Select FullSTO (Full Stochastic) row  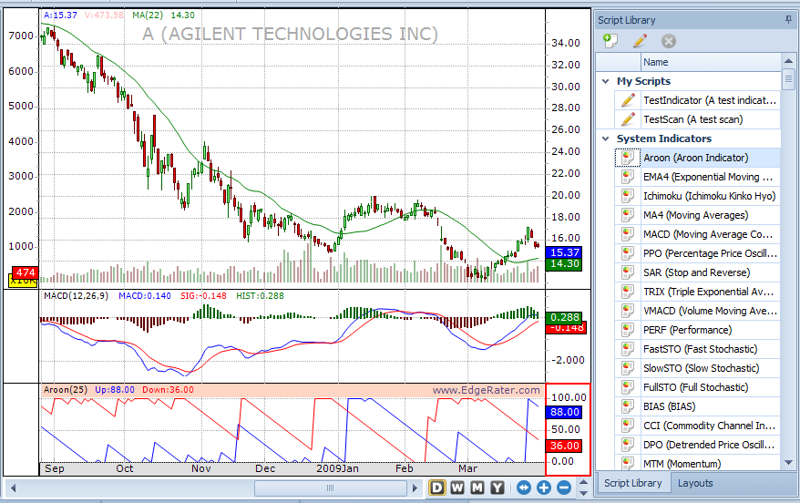click(x=697, y=387)
